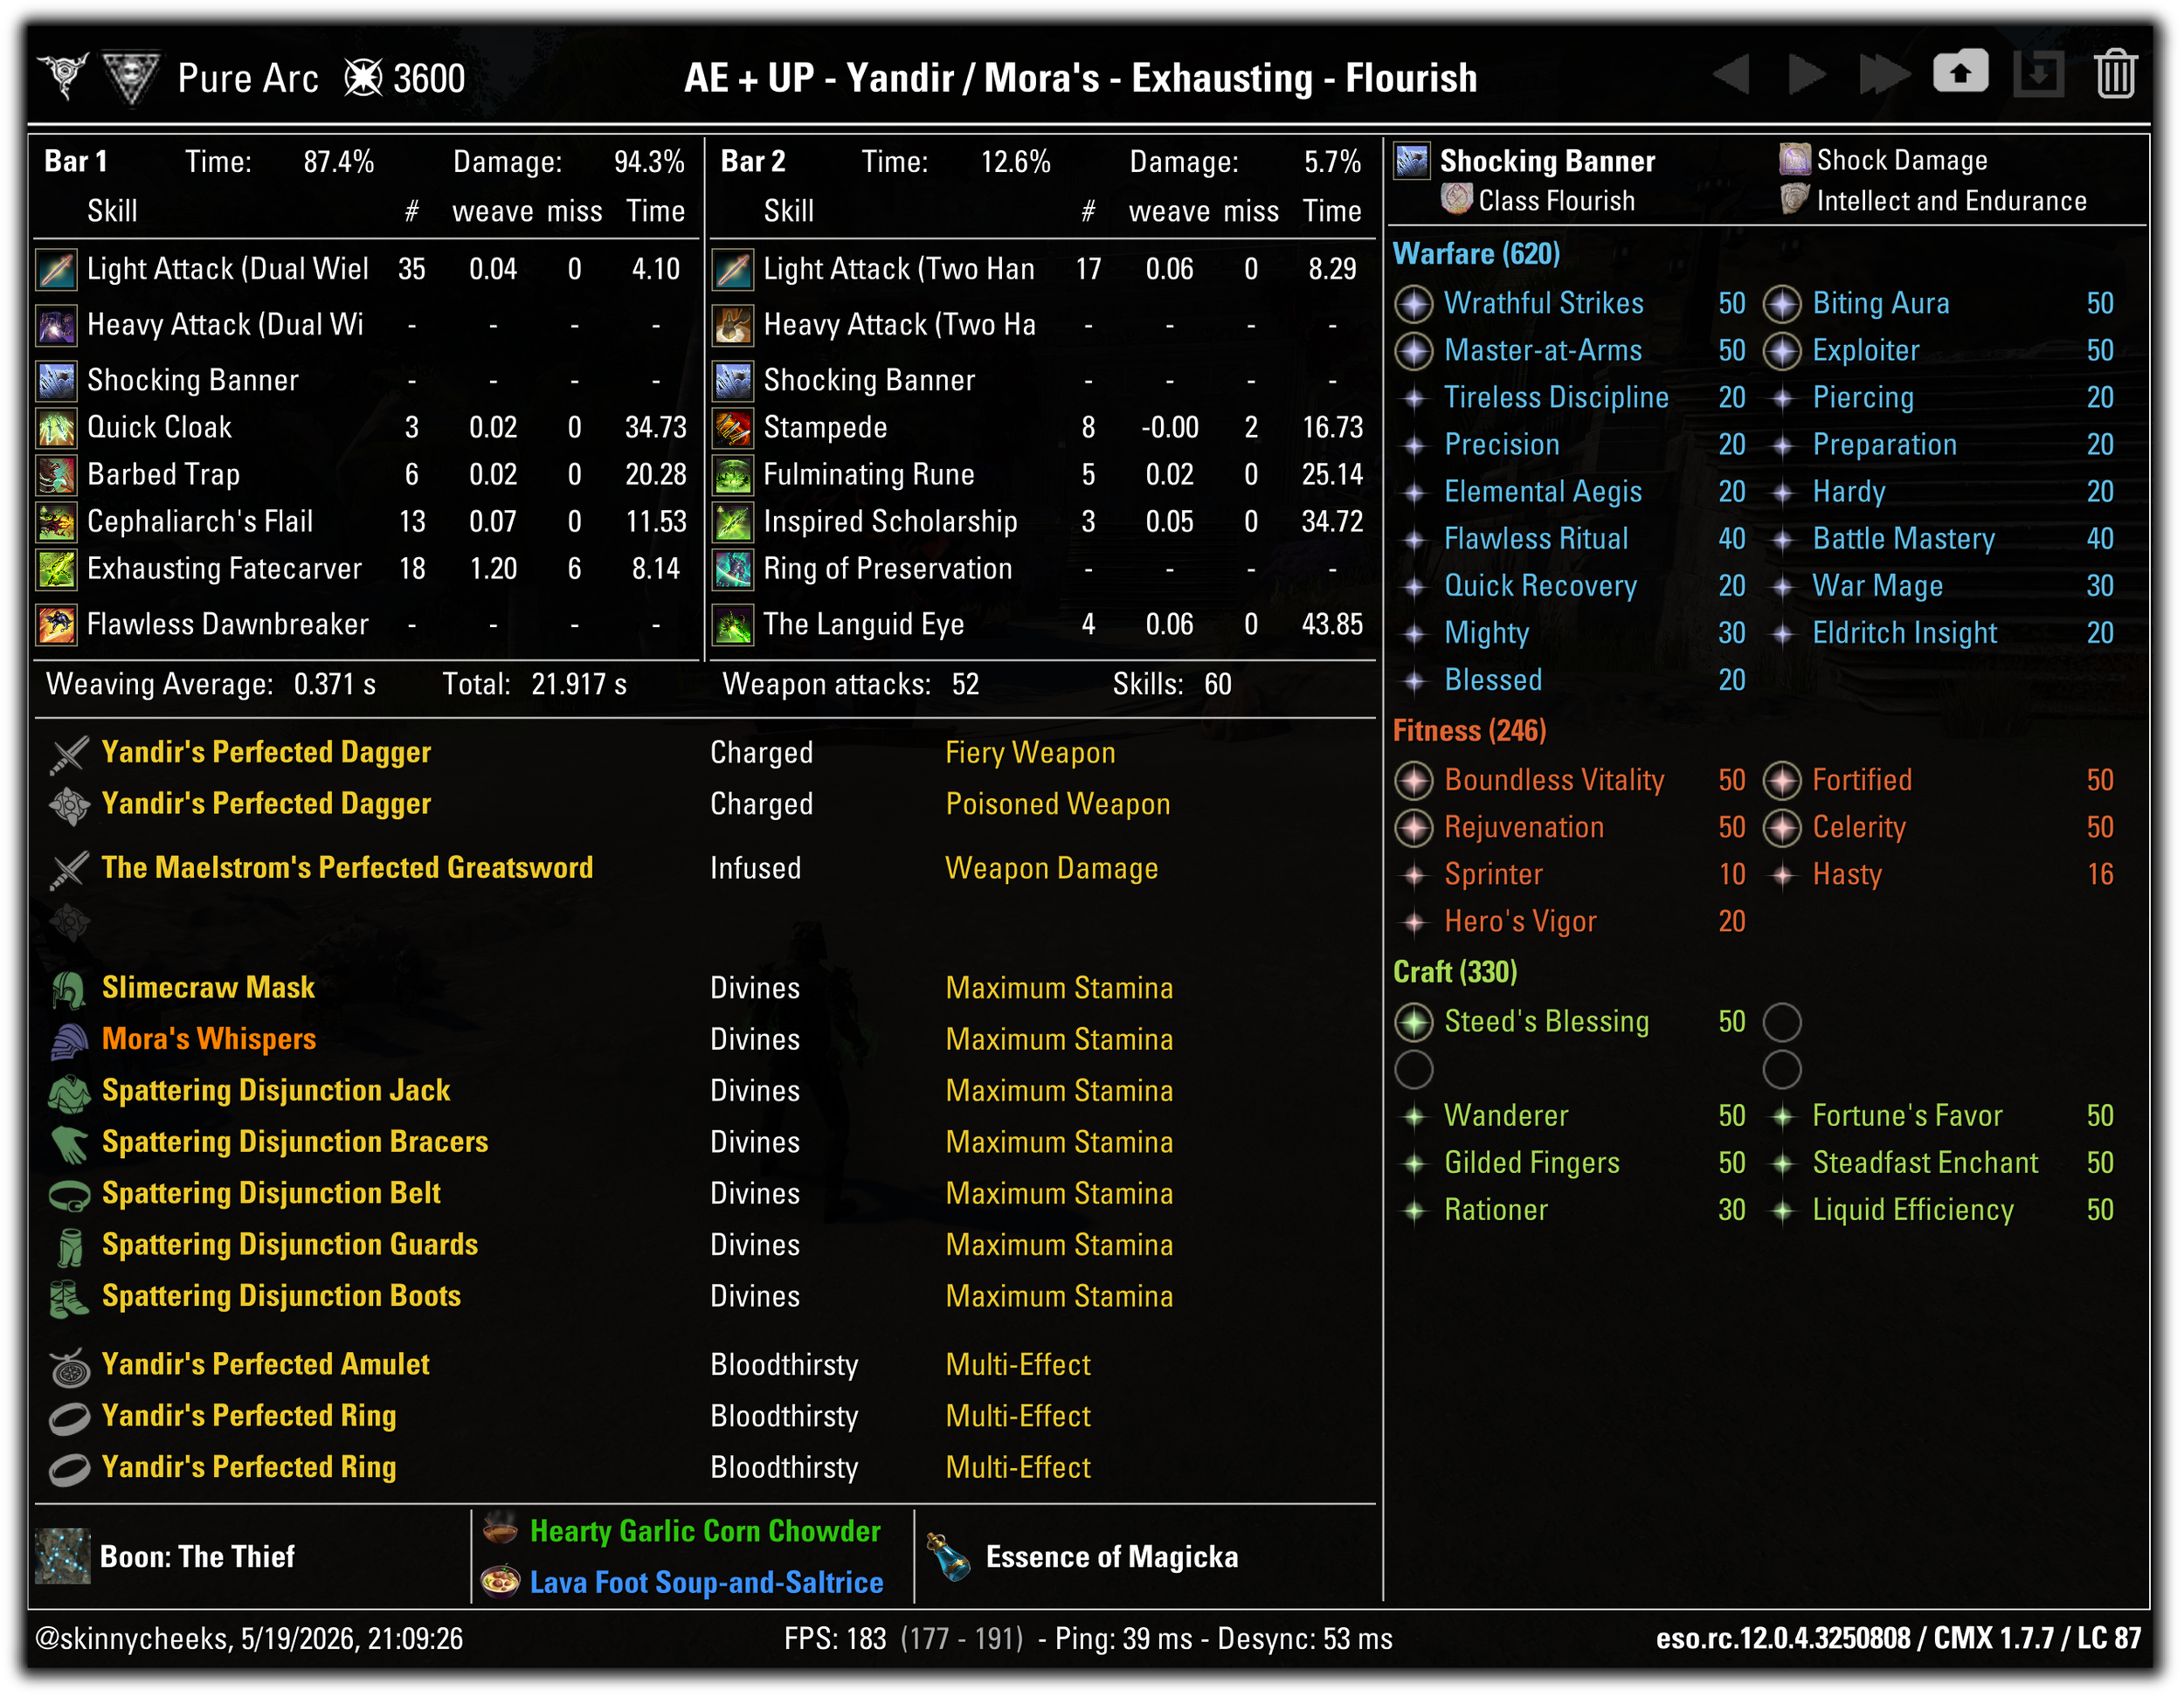
Task: Click the Mora's Whispers item name
Action: click(209, 1040)
